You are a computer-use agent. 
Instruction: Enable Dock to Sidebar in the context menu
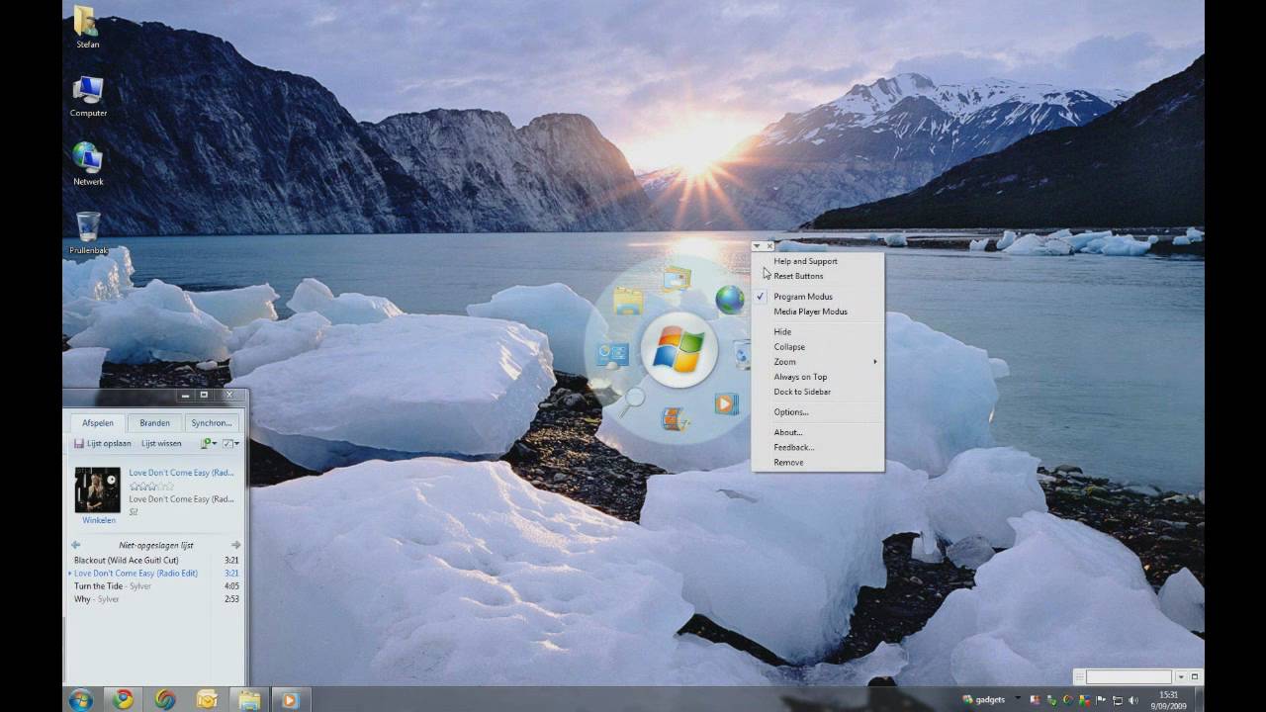point(817,392)
